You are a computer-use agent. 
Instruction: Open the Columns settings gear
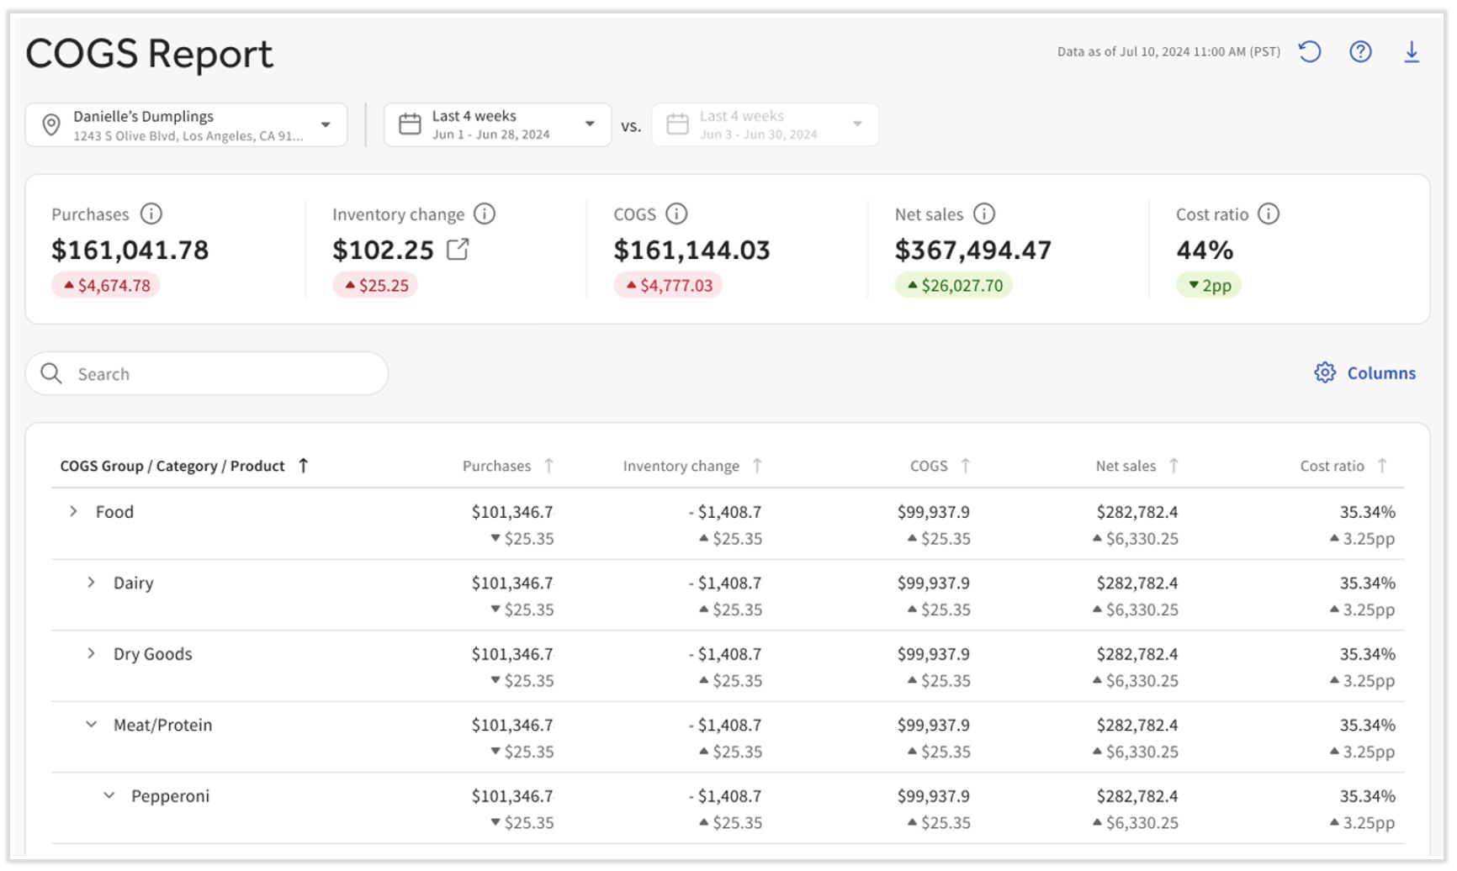1324,372
